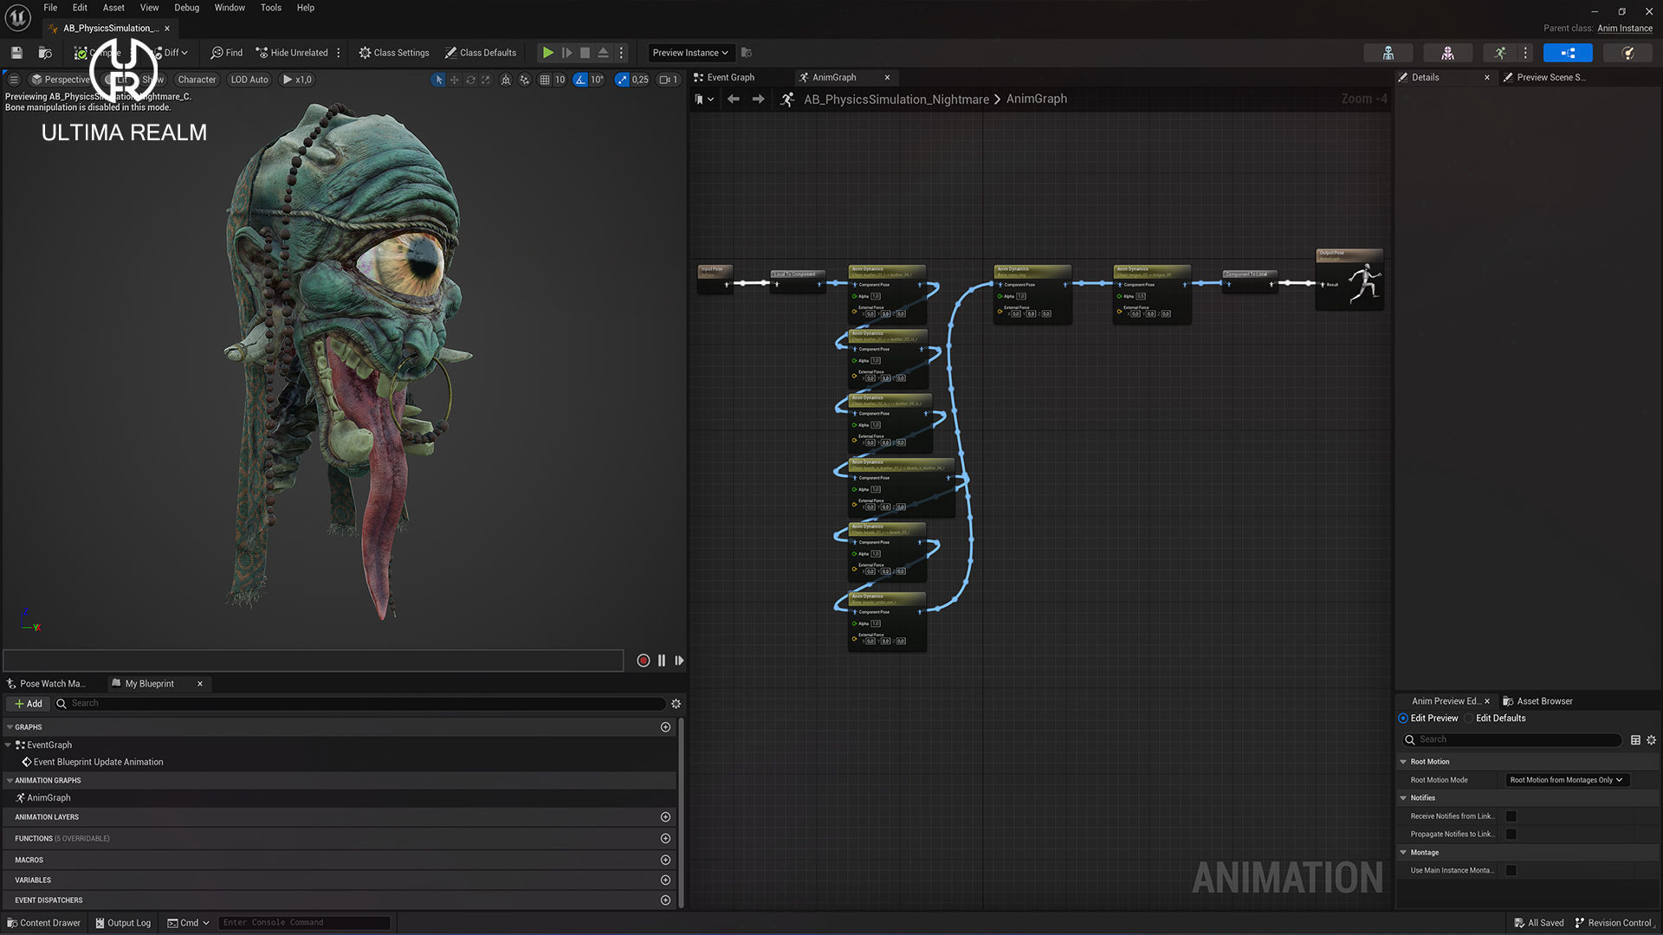Enable Use Main Instance Montage checkbox
The width and height of the screenshot is (1663, 935).
[x=1511, y=871]
